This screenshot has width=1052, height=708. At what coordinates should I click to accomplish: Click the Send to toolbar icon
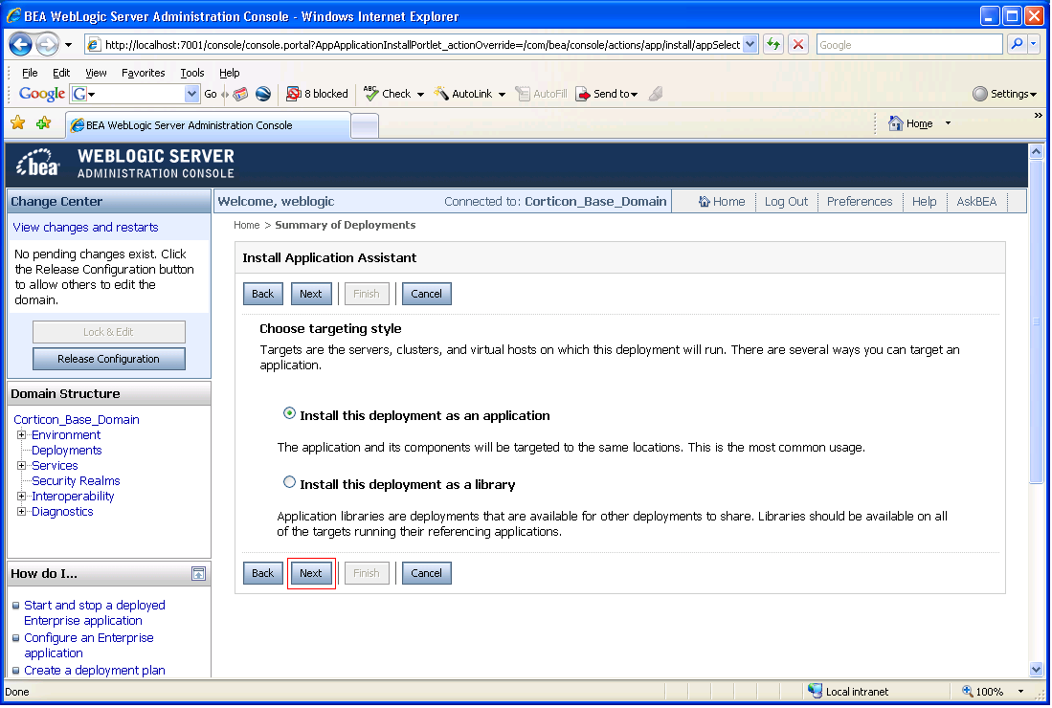pyautogui.click(x=582, y=94)
